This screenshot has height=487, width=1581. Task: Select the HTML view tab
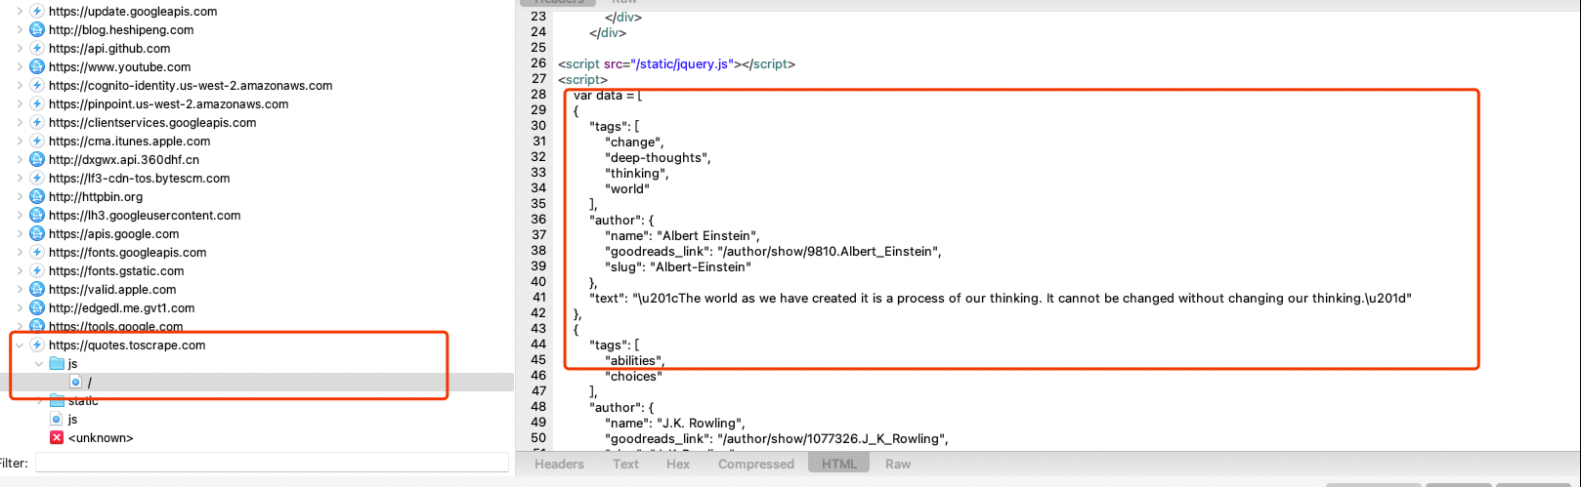[838, 465]
